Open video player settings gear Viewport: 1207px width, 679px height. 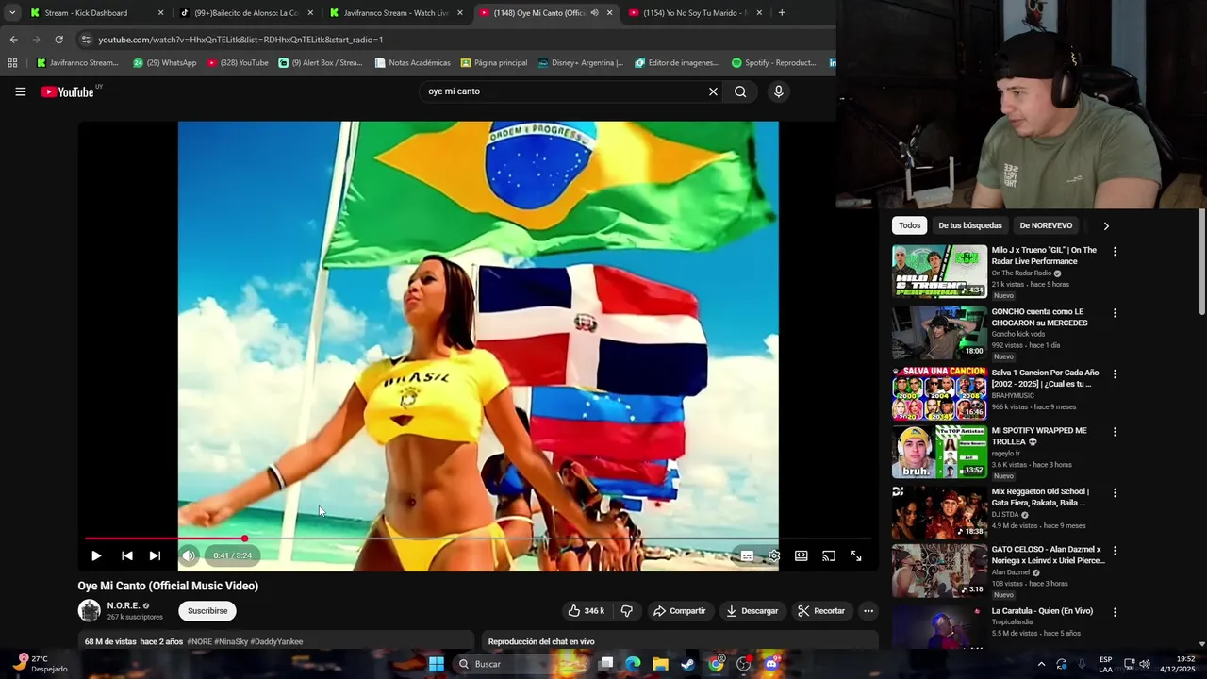click(774, 556)
